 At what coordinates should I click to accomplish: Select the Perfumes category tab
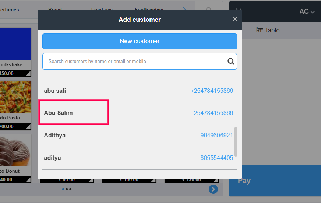point(9,10)
